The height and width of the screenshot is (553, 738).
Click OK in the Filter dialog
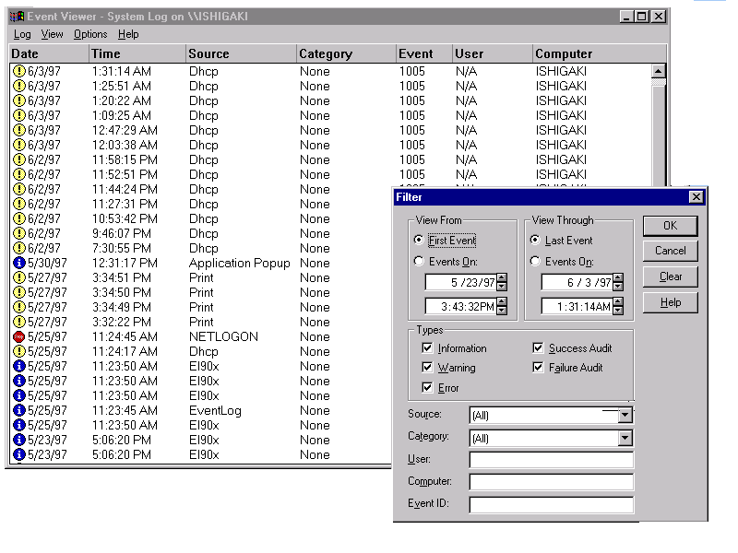pos(671,226)
